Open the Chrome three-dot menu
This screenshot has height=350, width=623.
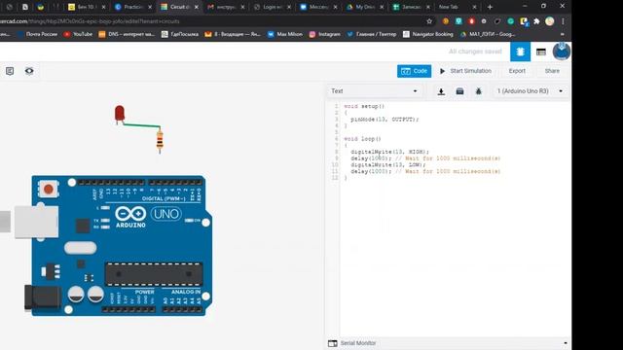coord(563,21)
